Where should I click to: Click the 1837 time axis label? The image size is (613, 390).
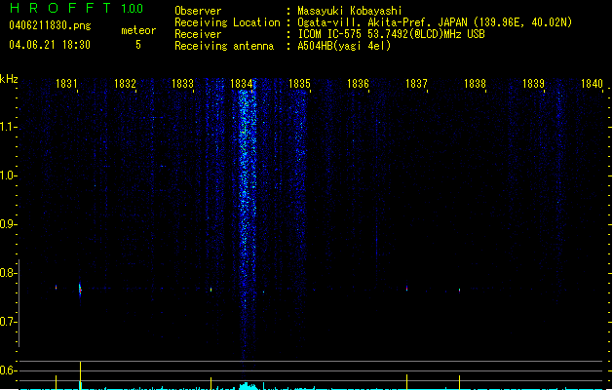(416, 84)
